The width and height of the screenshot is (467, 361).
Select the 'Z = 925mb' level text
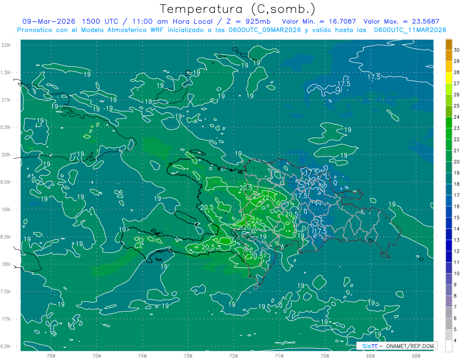point(248,21)
